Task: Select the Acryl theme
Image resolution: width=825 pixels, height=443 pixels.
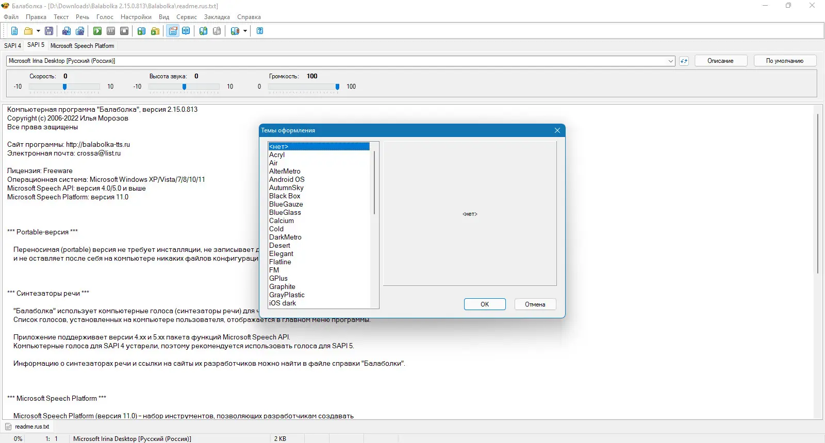Action: coord(319,155)
